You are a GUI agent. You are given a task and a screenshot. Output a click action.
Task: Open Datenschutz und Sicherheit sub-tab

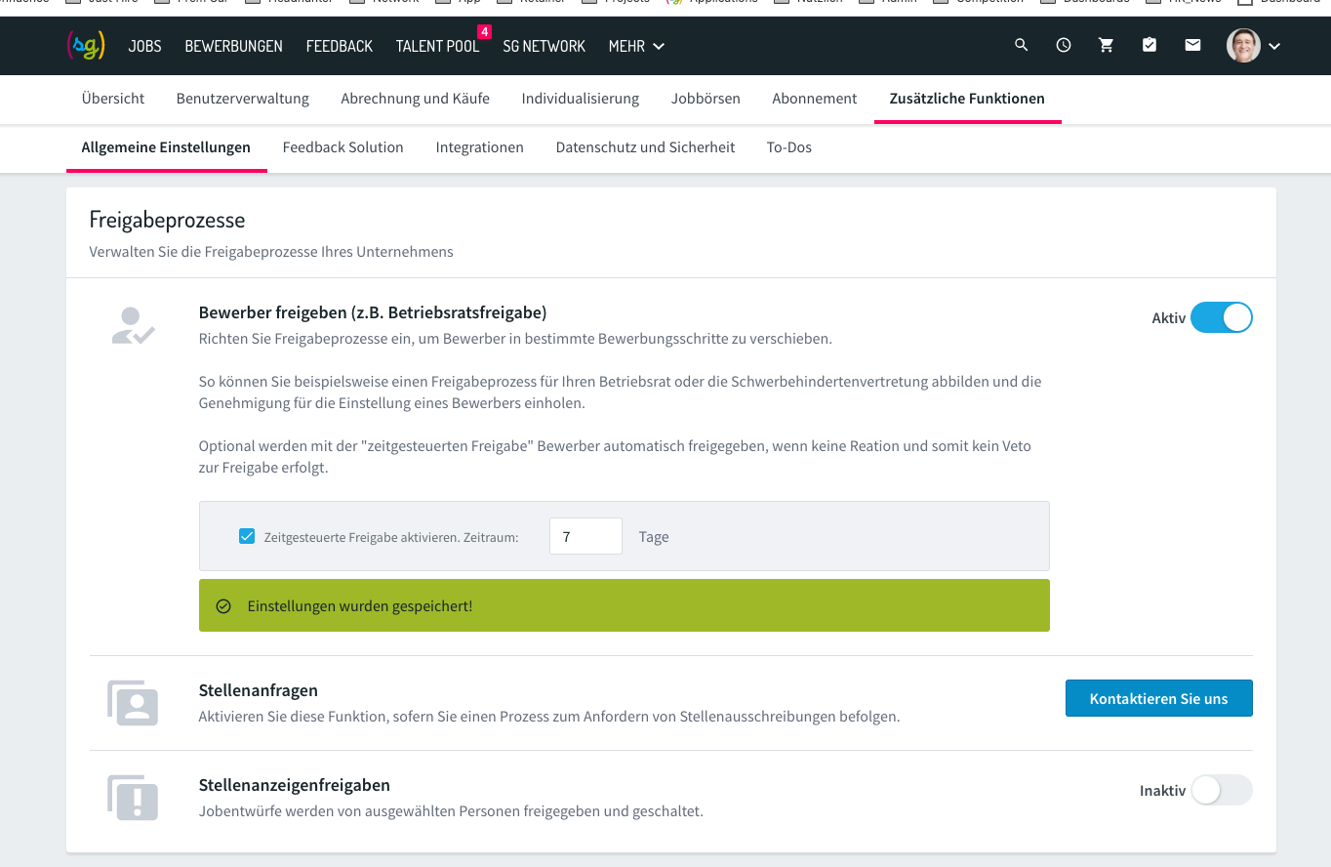pos(646,147)
